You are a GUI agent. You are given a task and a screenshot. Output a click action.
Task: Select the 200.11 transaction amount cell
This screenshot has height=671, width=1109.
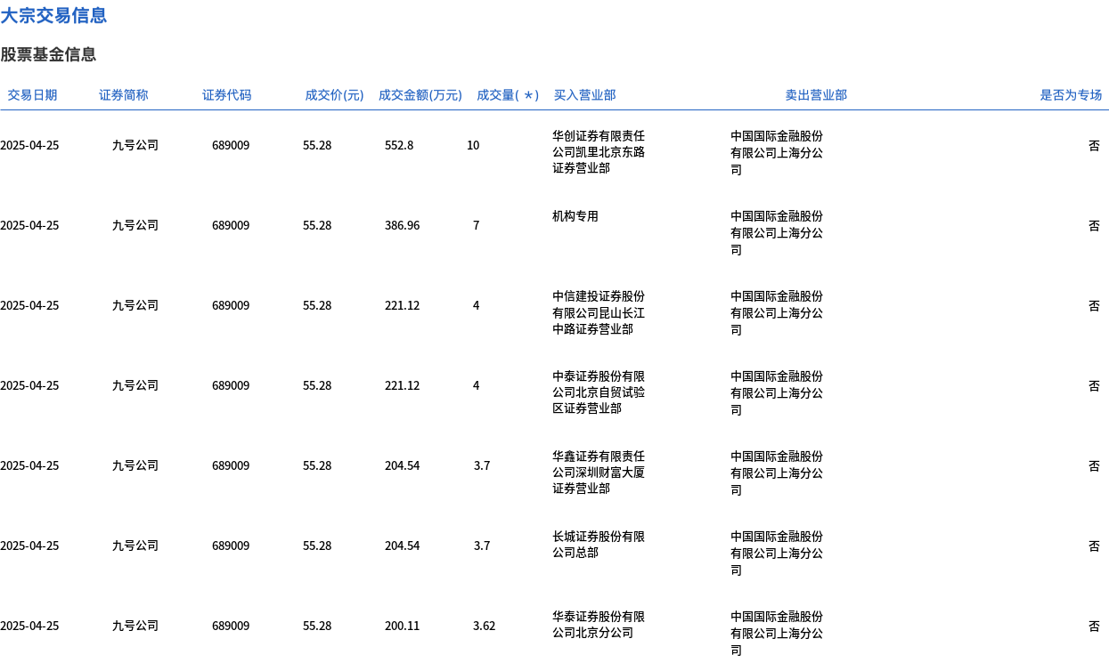pos(402,626)
